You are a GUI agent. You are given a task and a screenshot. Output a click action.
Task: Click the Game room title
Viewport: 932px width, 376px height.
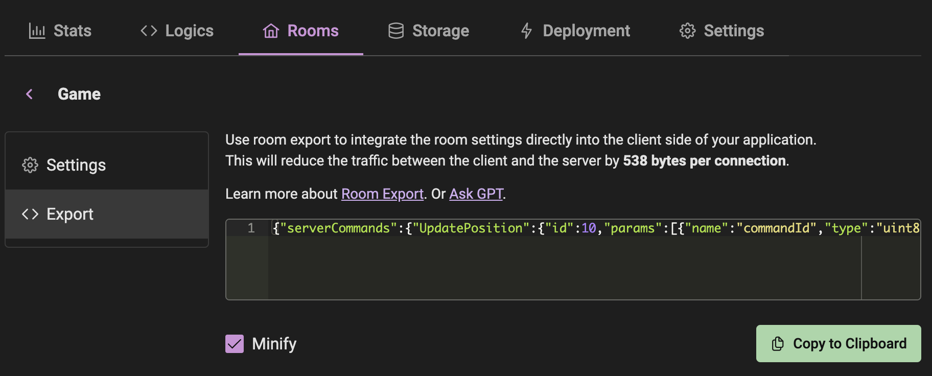pos(79,94)
